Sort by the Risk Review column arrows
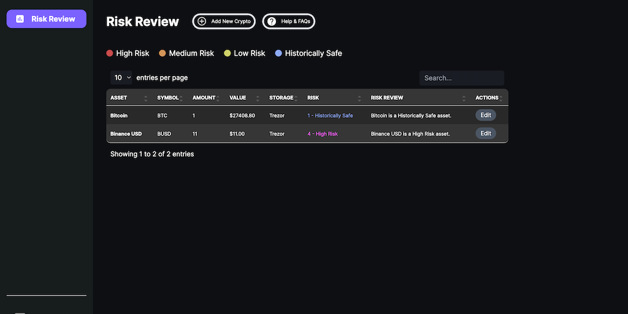628x314 pixels. coord(464,98)
